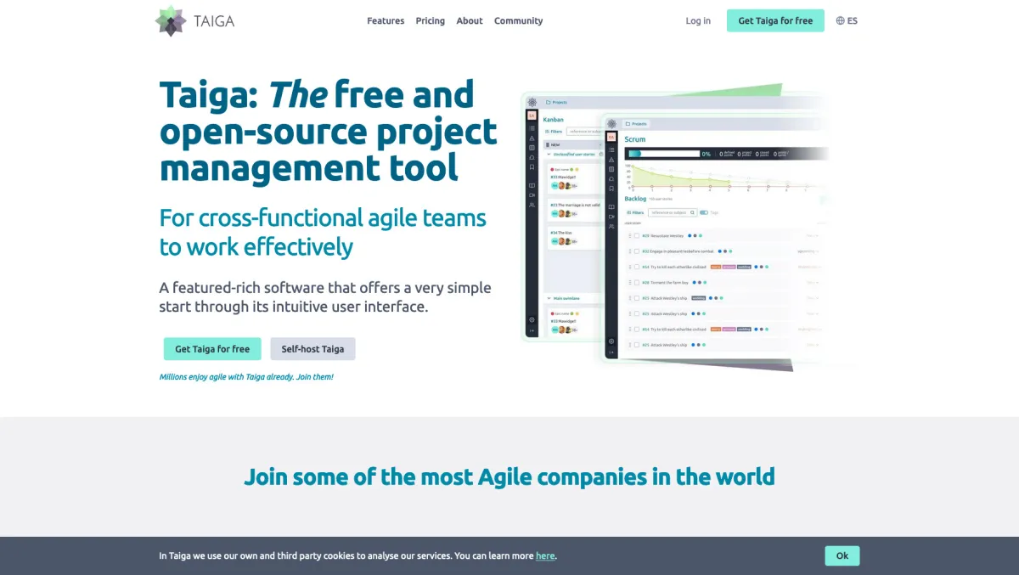The image size is (1019, 575).
Task: Click the settings gear in Kanban preview sidebar
Action: (532, 319)
